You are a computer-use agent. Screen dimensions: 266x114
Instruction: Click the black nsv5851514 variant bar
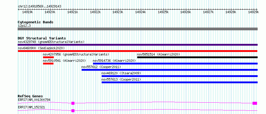point(197,57)
